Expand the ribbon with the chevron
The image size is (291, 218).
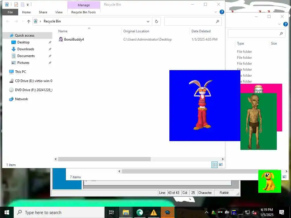pyautogui.click(x=216, y=12)
